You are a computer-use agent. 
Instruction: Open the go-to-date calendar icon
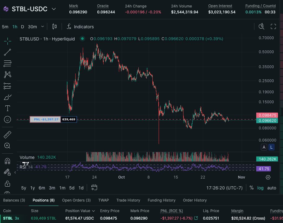pyautogui.click(x=94, y=188)
